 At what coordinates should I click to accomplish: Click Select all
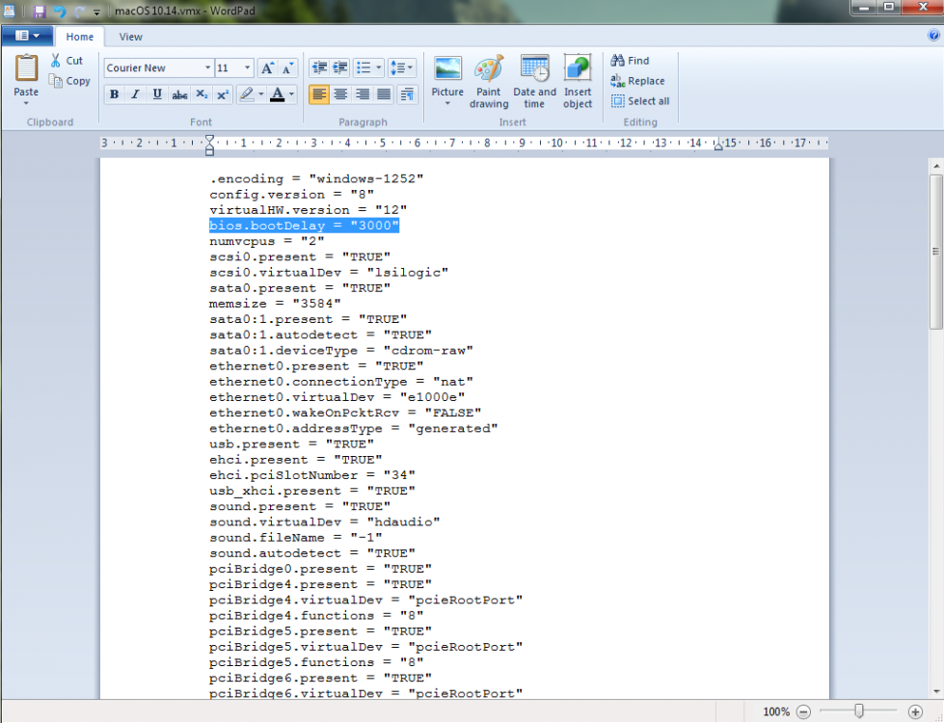[x=640, y=101]
